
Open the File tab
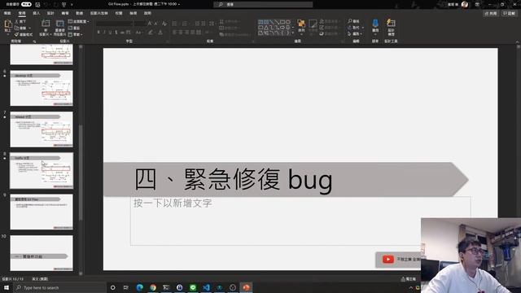pyautogui.click(x=7, y=13)
